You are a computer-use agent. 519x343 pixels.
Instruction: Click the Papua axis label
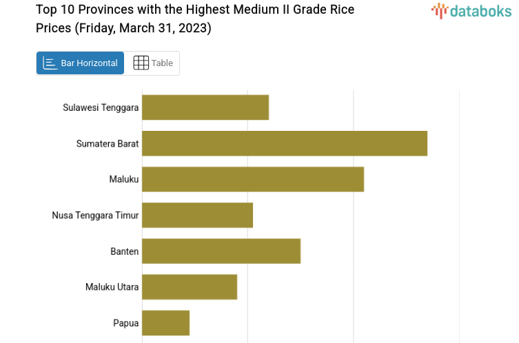click(x=126, y=322)
